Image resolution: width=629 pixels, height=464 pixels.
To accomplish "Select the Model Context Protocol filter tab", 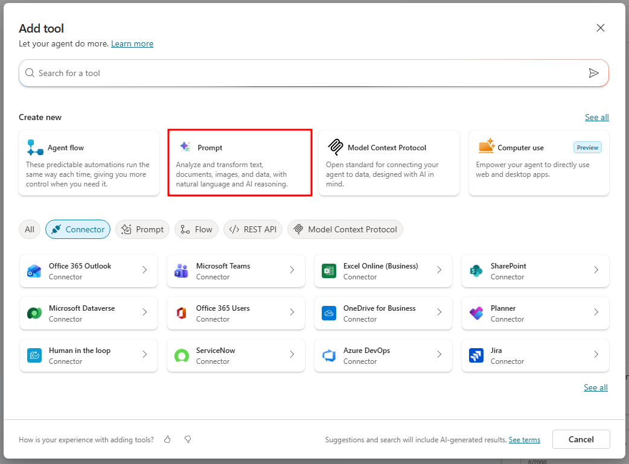I will (x=345, y=229).
